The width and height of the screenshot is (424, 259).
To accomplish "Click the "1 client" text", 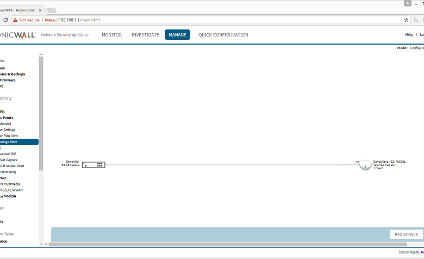I will [378, 168].
